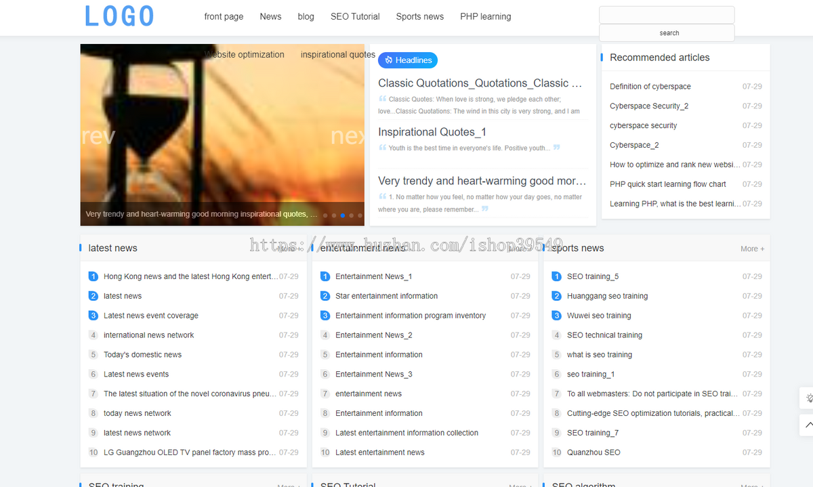Open Hong Kong news and the latest article
The height and width of the screenshot is (487, 813).
[190, 276]
